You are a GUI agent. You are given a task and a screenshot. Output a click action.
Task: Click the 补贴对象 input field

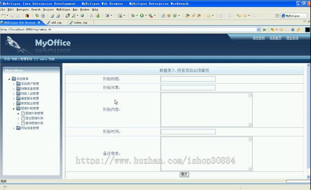pos(188,88)
